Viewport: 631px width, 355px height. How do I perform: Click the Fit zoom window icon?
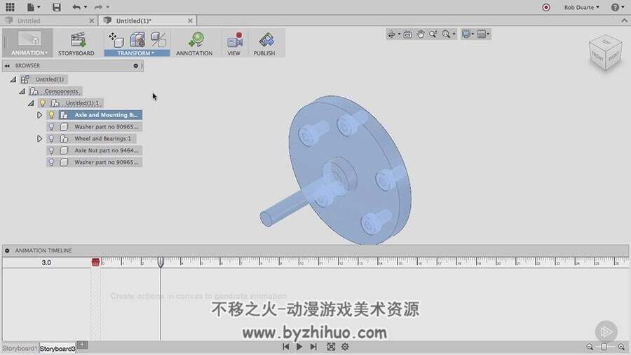pos(446,34)
